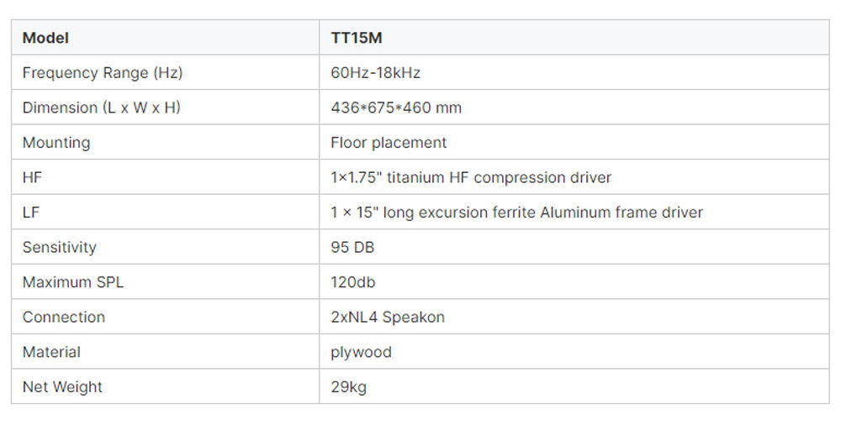This screenshot has height=425, width=841.
Task: Select the 60Hz-18kHz value cell
Action: [x=375, y=73]
